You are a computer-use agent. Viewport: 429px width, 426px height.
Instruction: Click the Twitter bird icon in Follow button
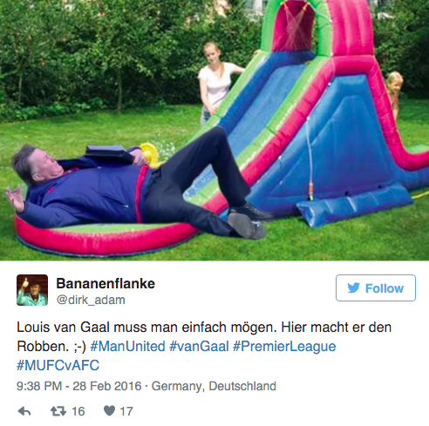click(354, 287)
